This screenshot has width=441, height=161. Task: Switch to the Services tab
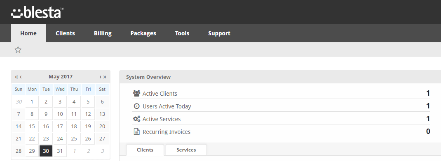click(186, 150)
